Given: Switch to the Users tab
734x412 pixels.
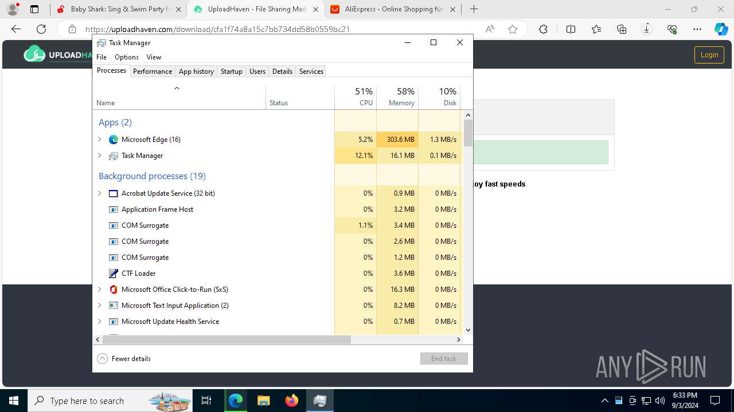Looking at the screenshot, I should coord(257,72).
